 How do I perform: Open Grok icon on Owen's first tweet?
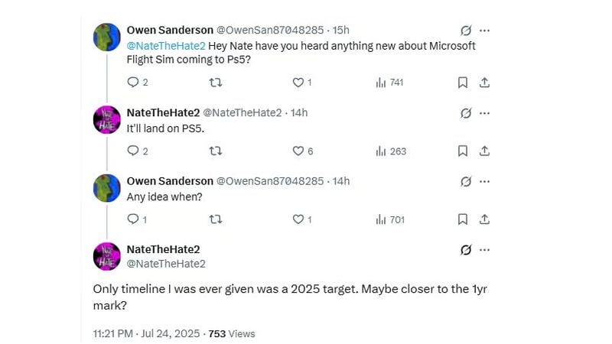(465, 31)
